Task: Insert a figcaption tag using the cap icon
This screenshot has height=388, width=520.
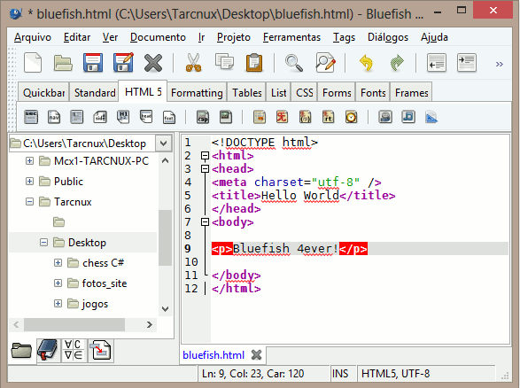Action: (x=203, y=117)
